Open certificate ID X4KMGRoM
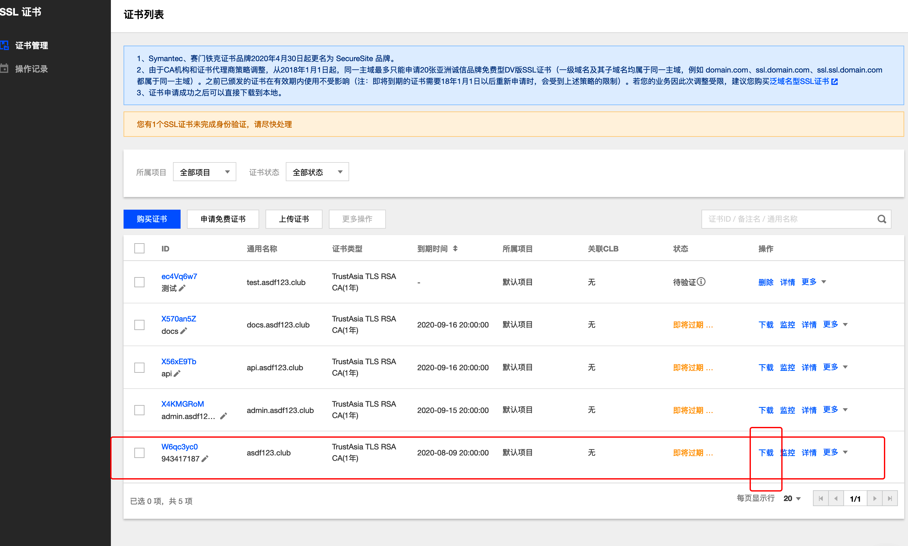The width and height of the screenshot is (908, 546). [182, 403]
